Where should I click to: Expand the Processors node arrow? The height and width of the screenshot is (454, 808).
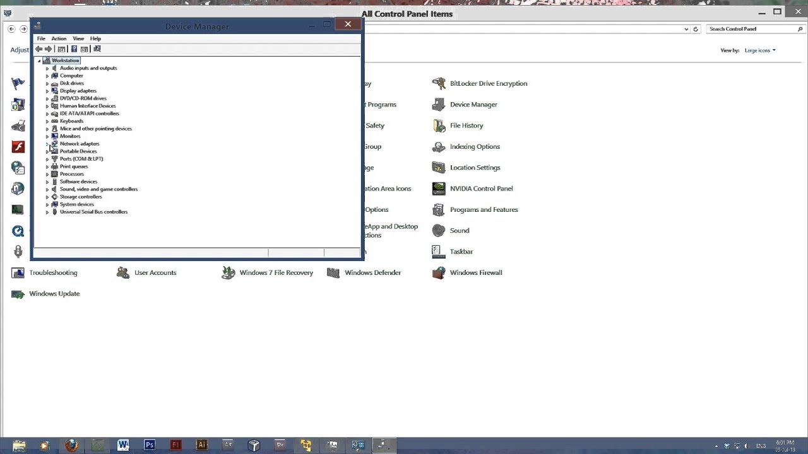(x=47, y=174)
